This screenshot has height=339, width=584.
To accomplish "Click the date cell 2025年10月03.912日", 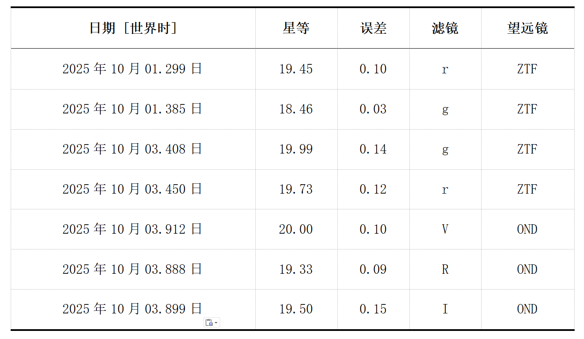I will (132, 229).
